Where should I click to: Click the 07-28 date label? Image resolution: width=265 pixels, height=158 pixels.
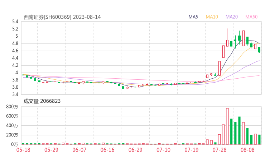(x=220, y=150)
